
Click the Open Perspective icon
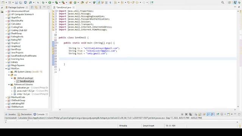(x=230, y=3)
